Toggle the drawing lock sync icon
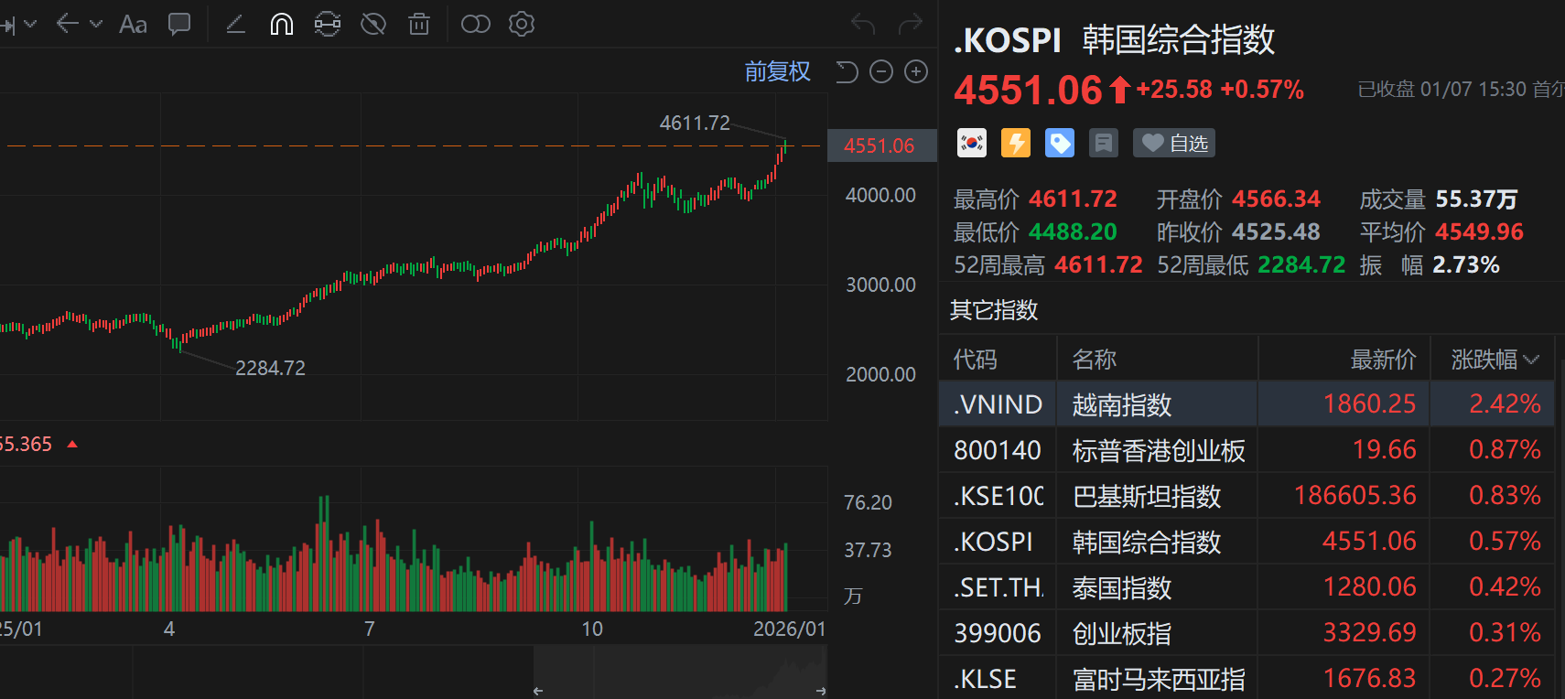The height and width of the screenshot is (699, 1565). pos(327,25)
